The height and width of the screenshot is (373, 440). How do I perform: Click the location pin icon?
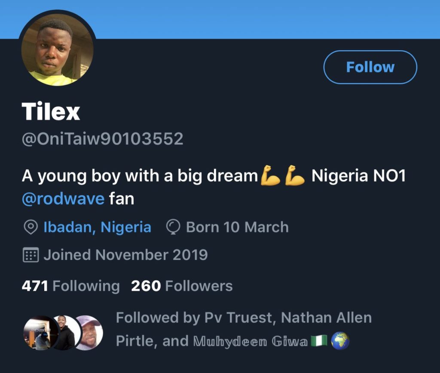(x=30, y=227)
